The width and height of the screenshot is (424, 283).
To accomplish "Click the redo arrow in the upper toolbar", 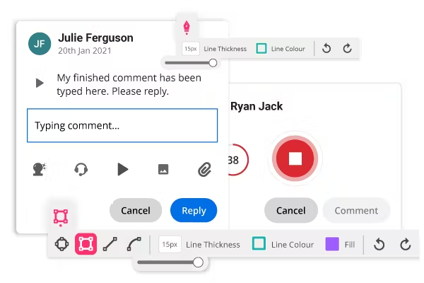I will (x=347, y=49).
